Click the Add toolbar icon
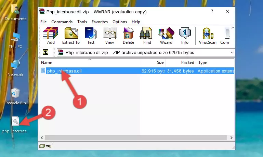Image resolution: width=263 pixels, height=157 pixels. (51, 36)
